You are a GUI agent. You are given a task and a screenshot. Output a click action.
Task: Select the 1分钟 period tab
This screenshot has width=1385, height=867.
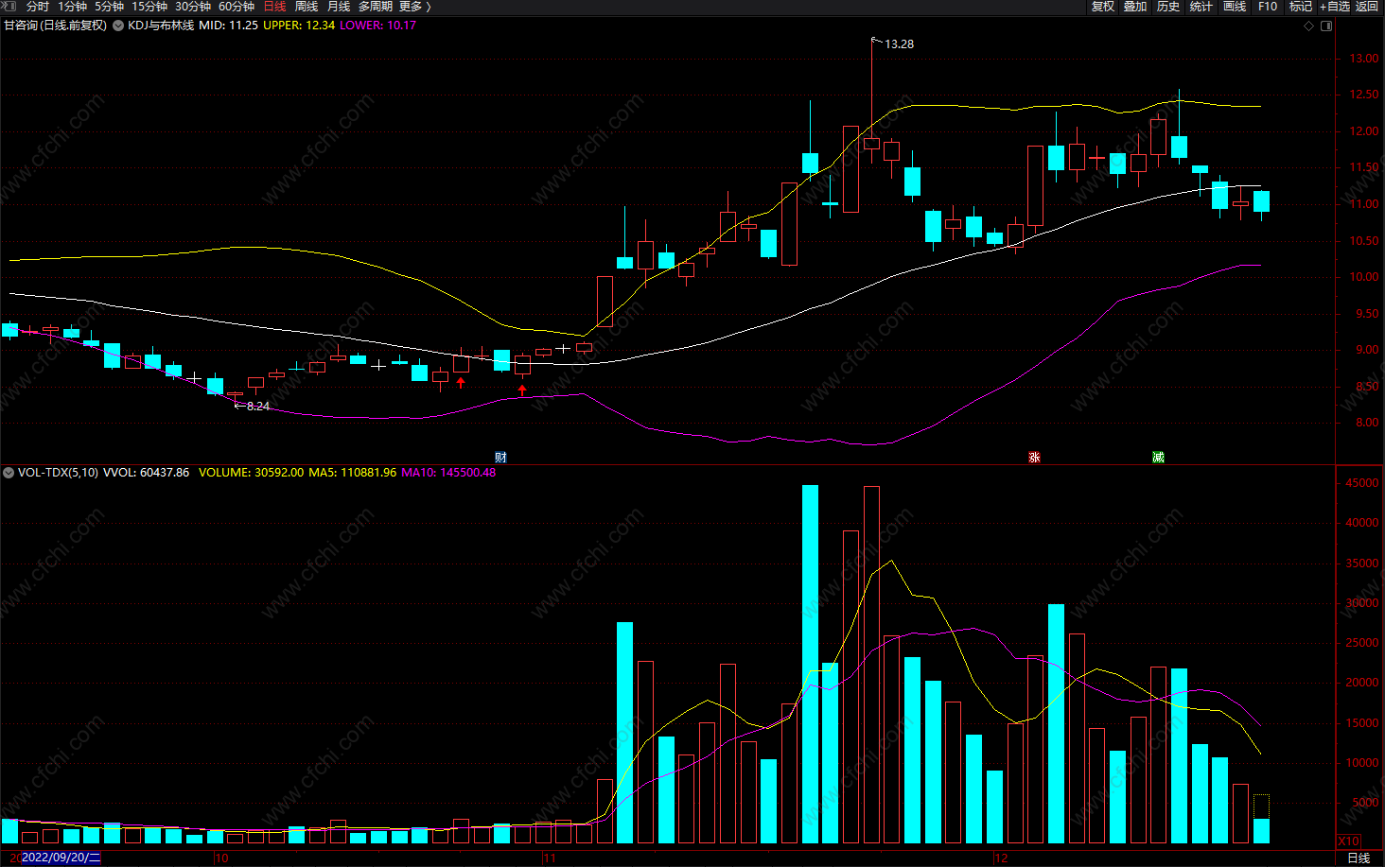pyautogui.click(x=73, y=7)
